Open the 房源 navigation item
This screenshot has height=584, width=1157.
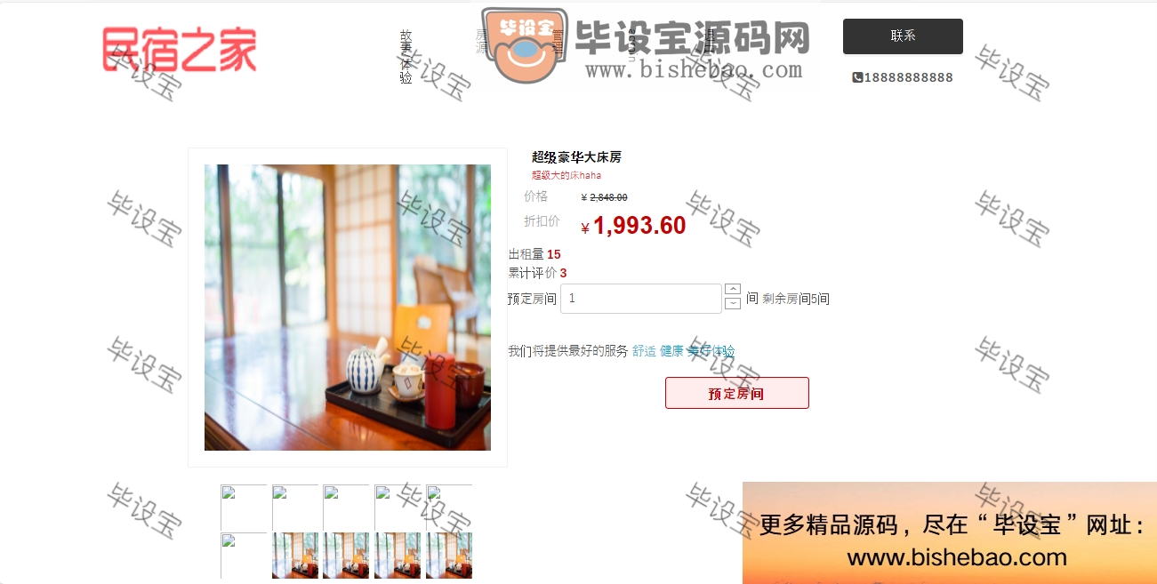coord(481,42)
